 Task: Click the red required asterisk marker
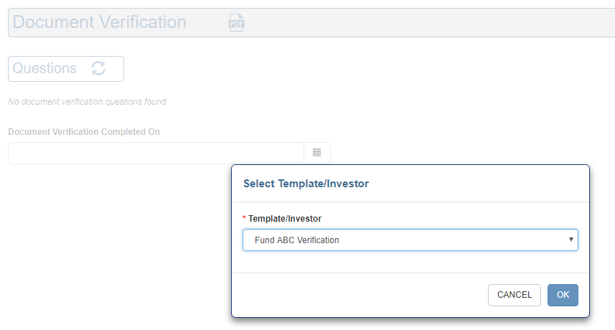coord(245,218)
